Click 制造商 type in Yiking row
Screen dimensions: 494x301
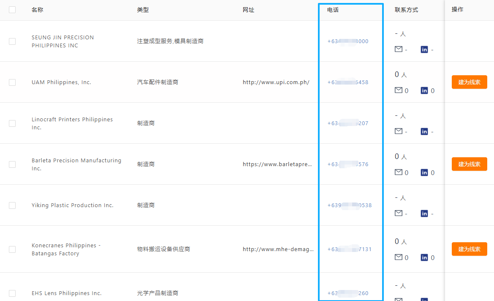[146, 205]
